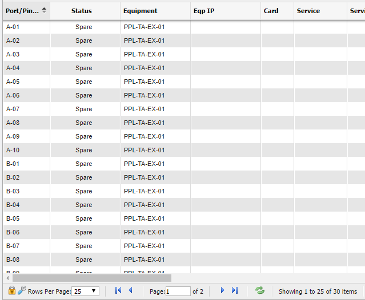Image resolution: width=365 pixels, height=300 pixels.
Task: Go to the next page
Action: click(x=223, y=290)
